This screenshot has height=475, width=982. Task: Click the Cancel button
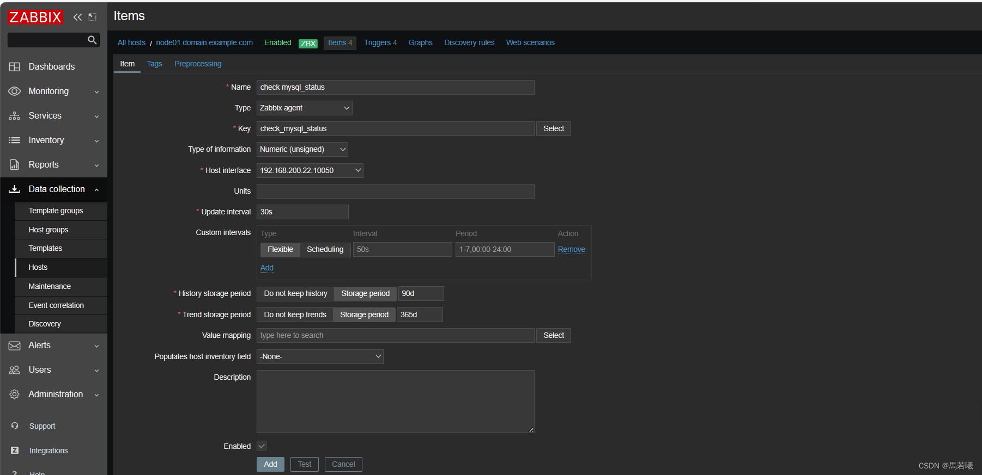point(343,464)
